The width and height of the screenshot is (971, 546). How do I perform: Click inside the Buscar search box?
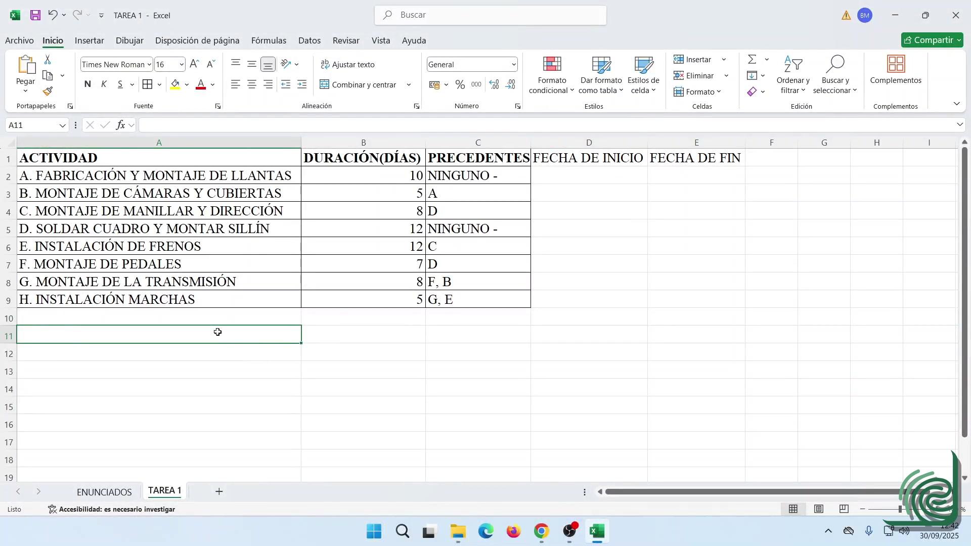point(490,15)
